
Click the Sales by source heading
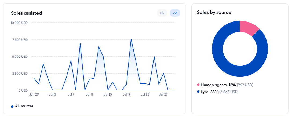(x=214, y=13)
